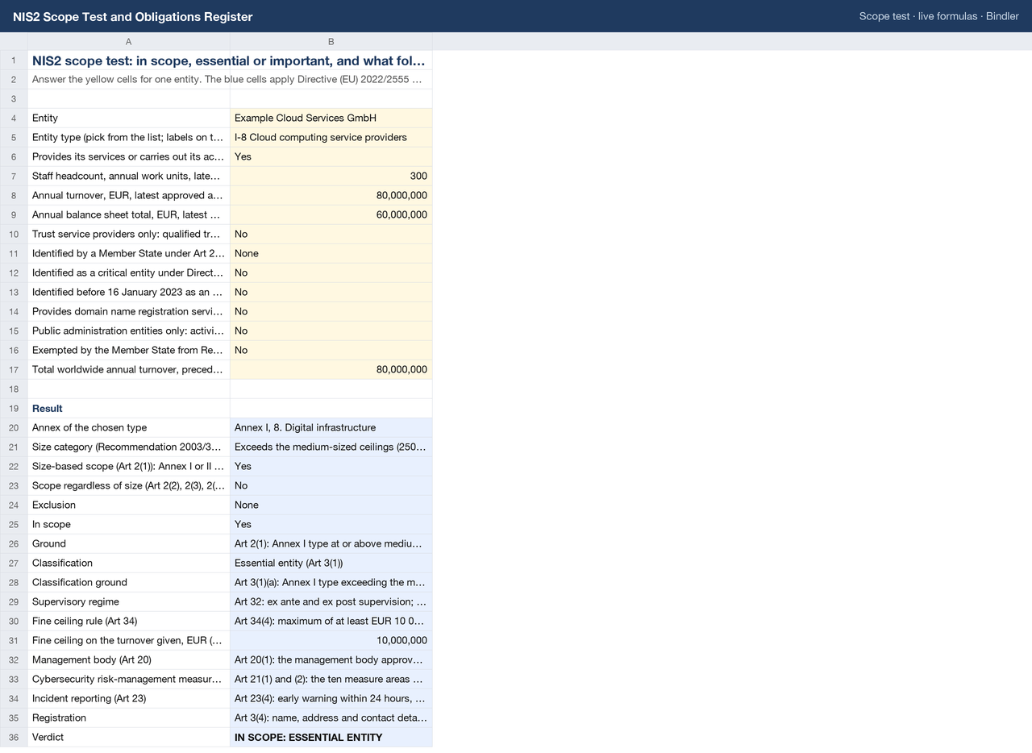The width and height of the screenshot is (1032, 753).
Task: Click 'No' in the 'Identified before 16 January 2023' row
Action: click(x=331, y=292)
